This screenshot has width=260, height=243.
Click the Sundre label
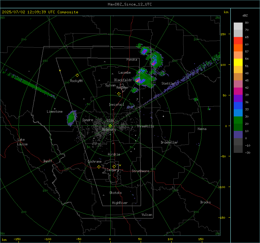(88, 120)
